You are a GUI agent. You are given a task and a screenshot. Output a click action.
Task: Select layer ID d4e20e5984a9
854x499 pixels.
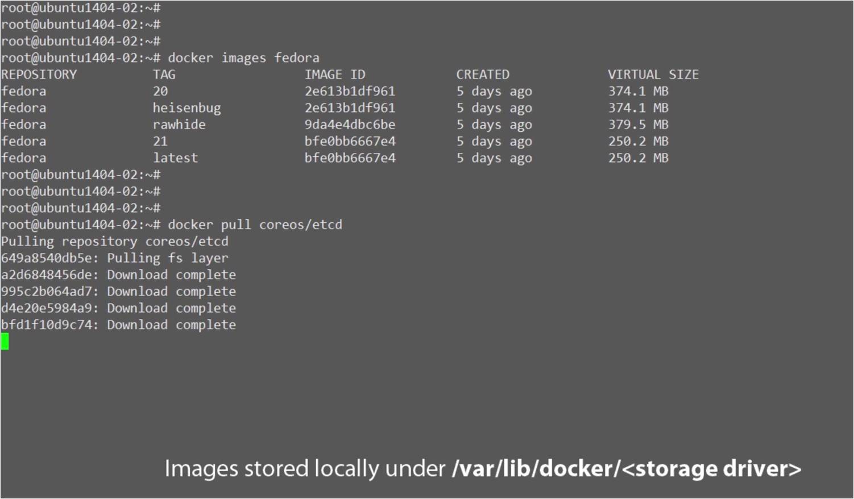tap(48, 308)
